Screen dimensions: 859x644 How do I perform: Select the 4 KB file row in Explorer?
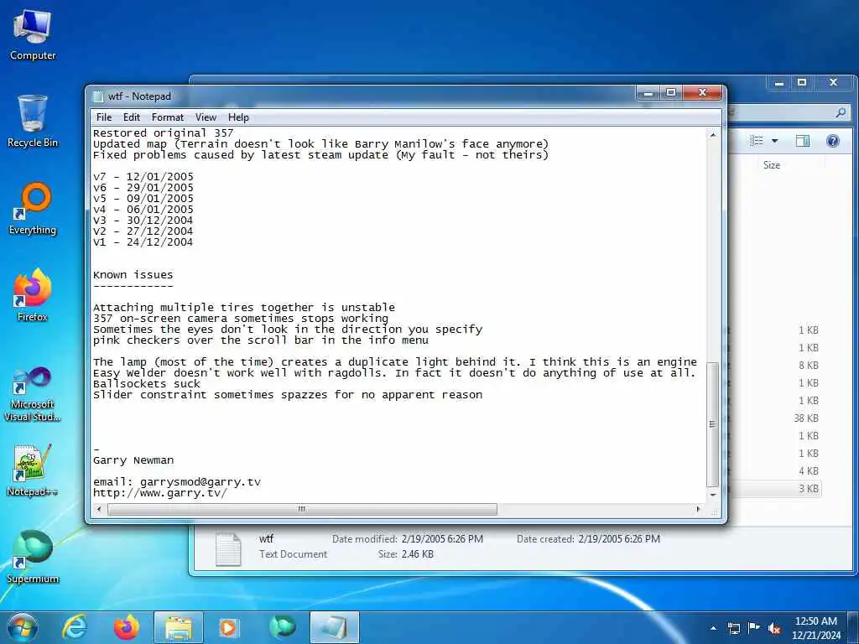click(x=808, y=471)
